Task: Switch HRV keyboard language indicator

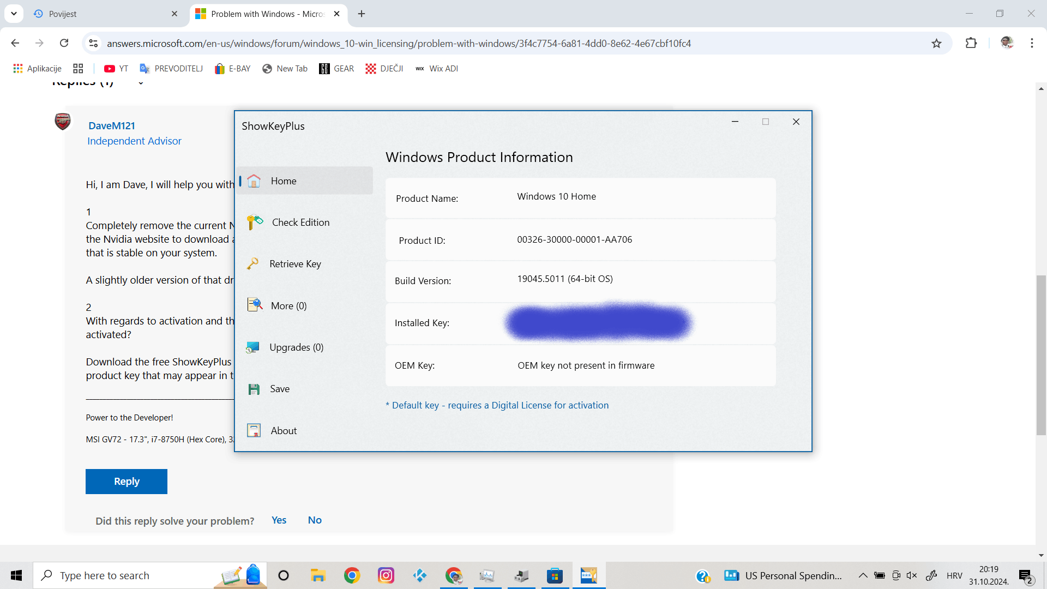Action: [x=954, y=575]
